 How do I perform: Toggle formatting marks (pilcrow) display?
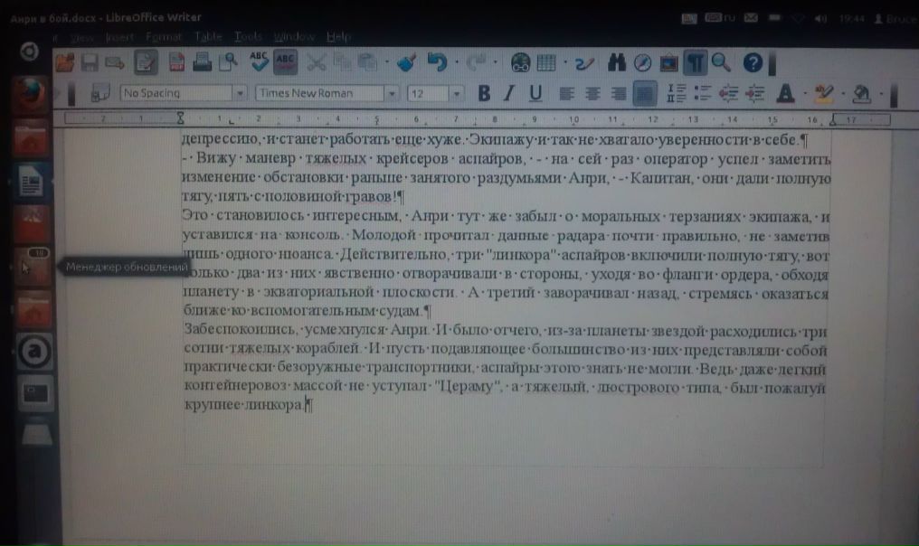coord(695,62)
